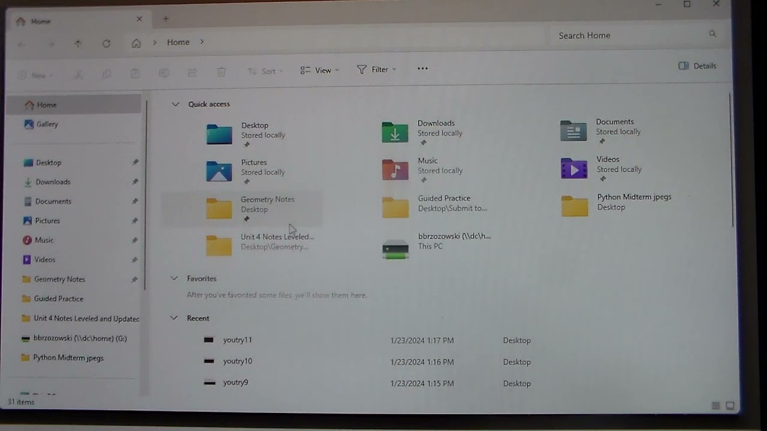
Task: Click the search magnifier icon
Action: pos(712,34)
